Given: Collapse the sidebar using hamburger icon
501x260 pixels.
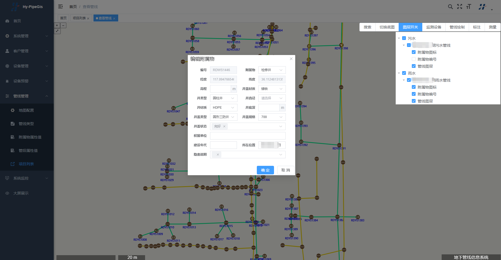Looking at the screenshot, I should [x=60, y=6].
